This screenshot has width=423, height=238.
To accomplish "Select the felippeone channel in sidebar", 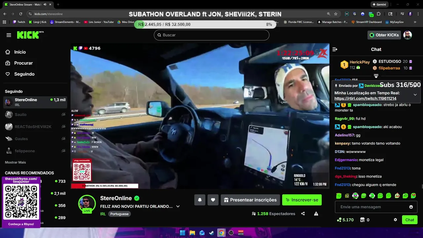I will [35, 151].
